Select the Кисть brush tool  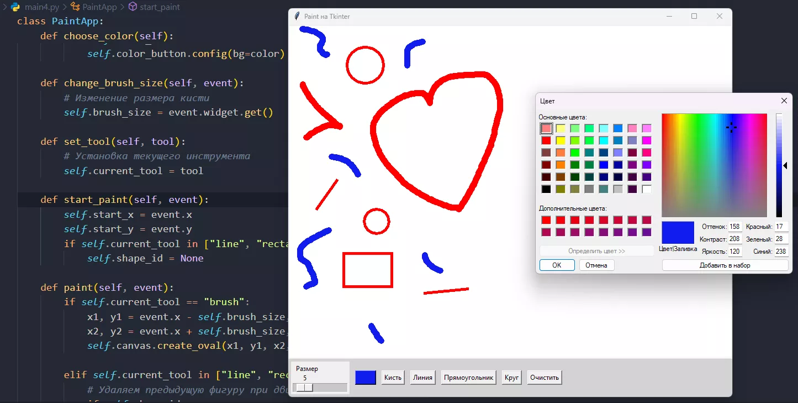pyautogui.click(x=393, y=377)
